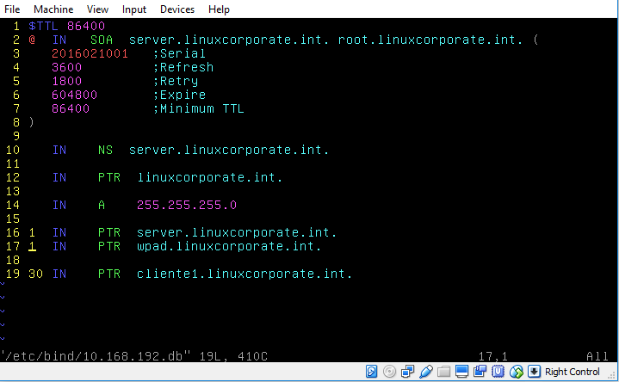Open the shared folders indicator icon
The height and width of the screenshot is (382, 619).
tap(443, 372)
